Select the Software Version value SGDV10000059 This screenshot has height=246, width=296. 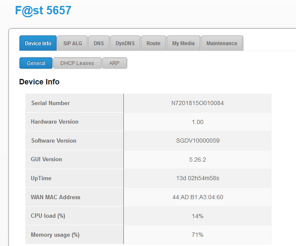tap(197, 141)
